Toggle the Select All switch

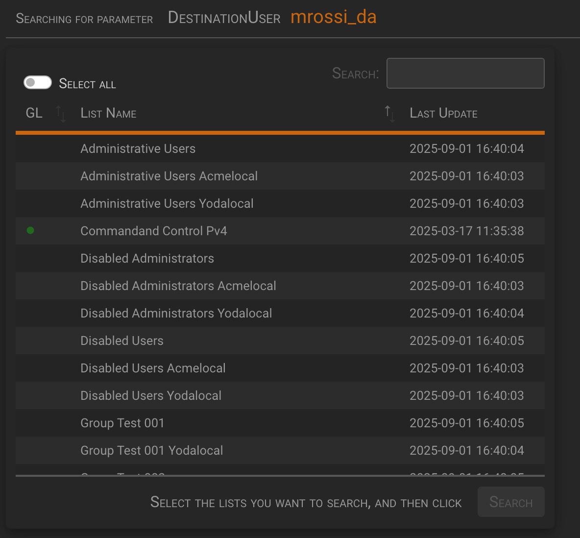(x=38, y=83)
